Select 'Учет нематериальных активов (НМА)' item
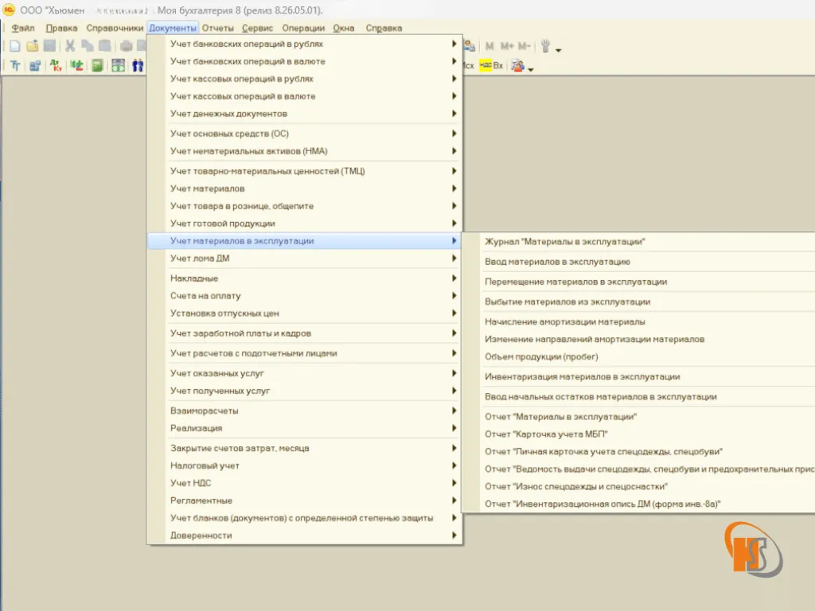The width and height of the screenshot is (815, 611). click(305, 151)
